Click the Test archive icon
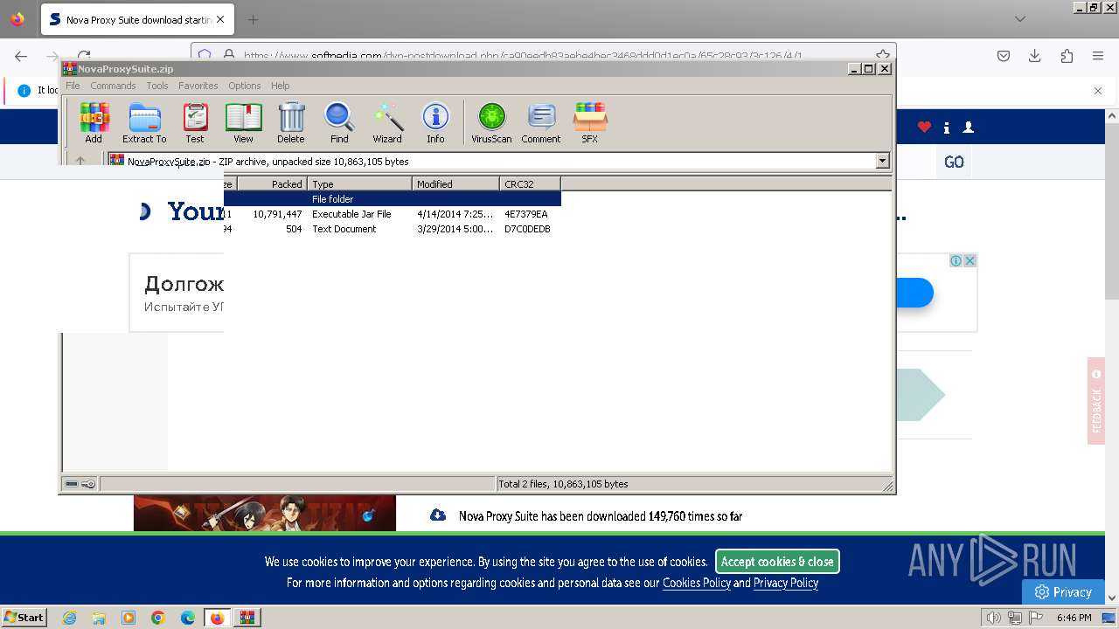 tap(195, 122)
